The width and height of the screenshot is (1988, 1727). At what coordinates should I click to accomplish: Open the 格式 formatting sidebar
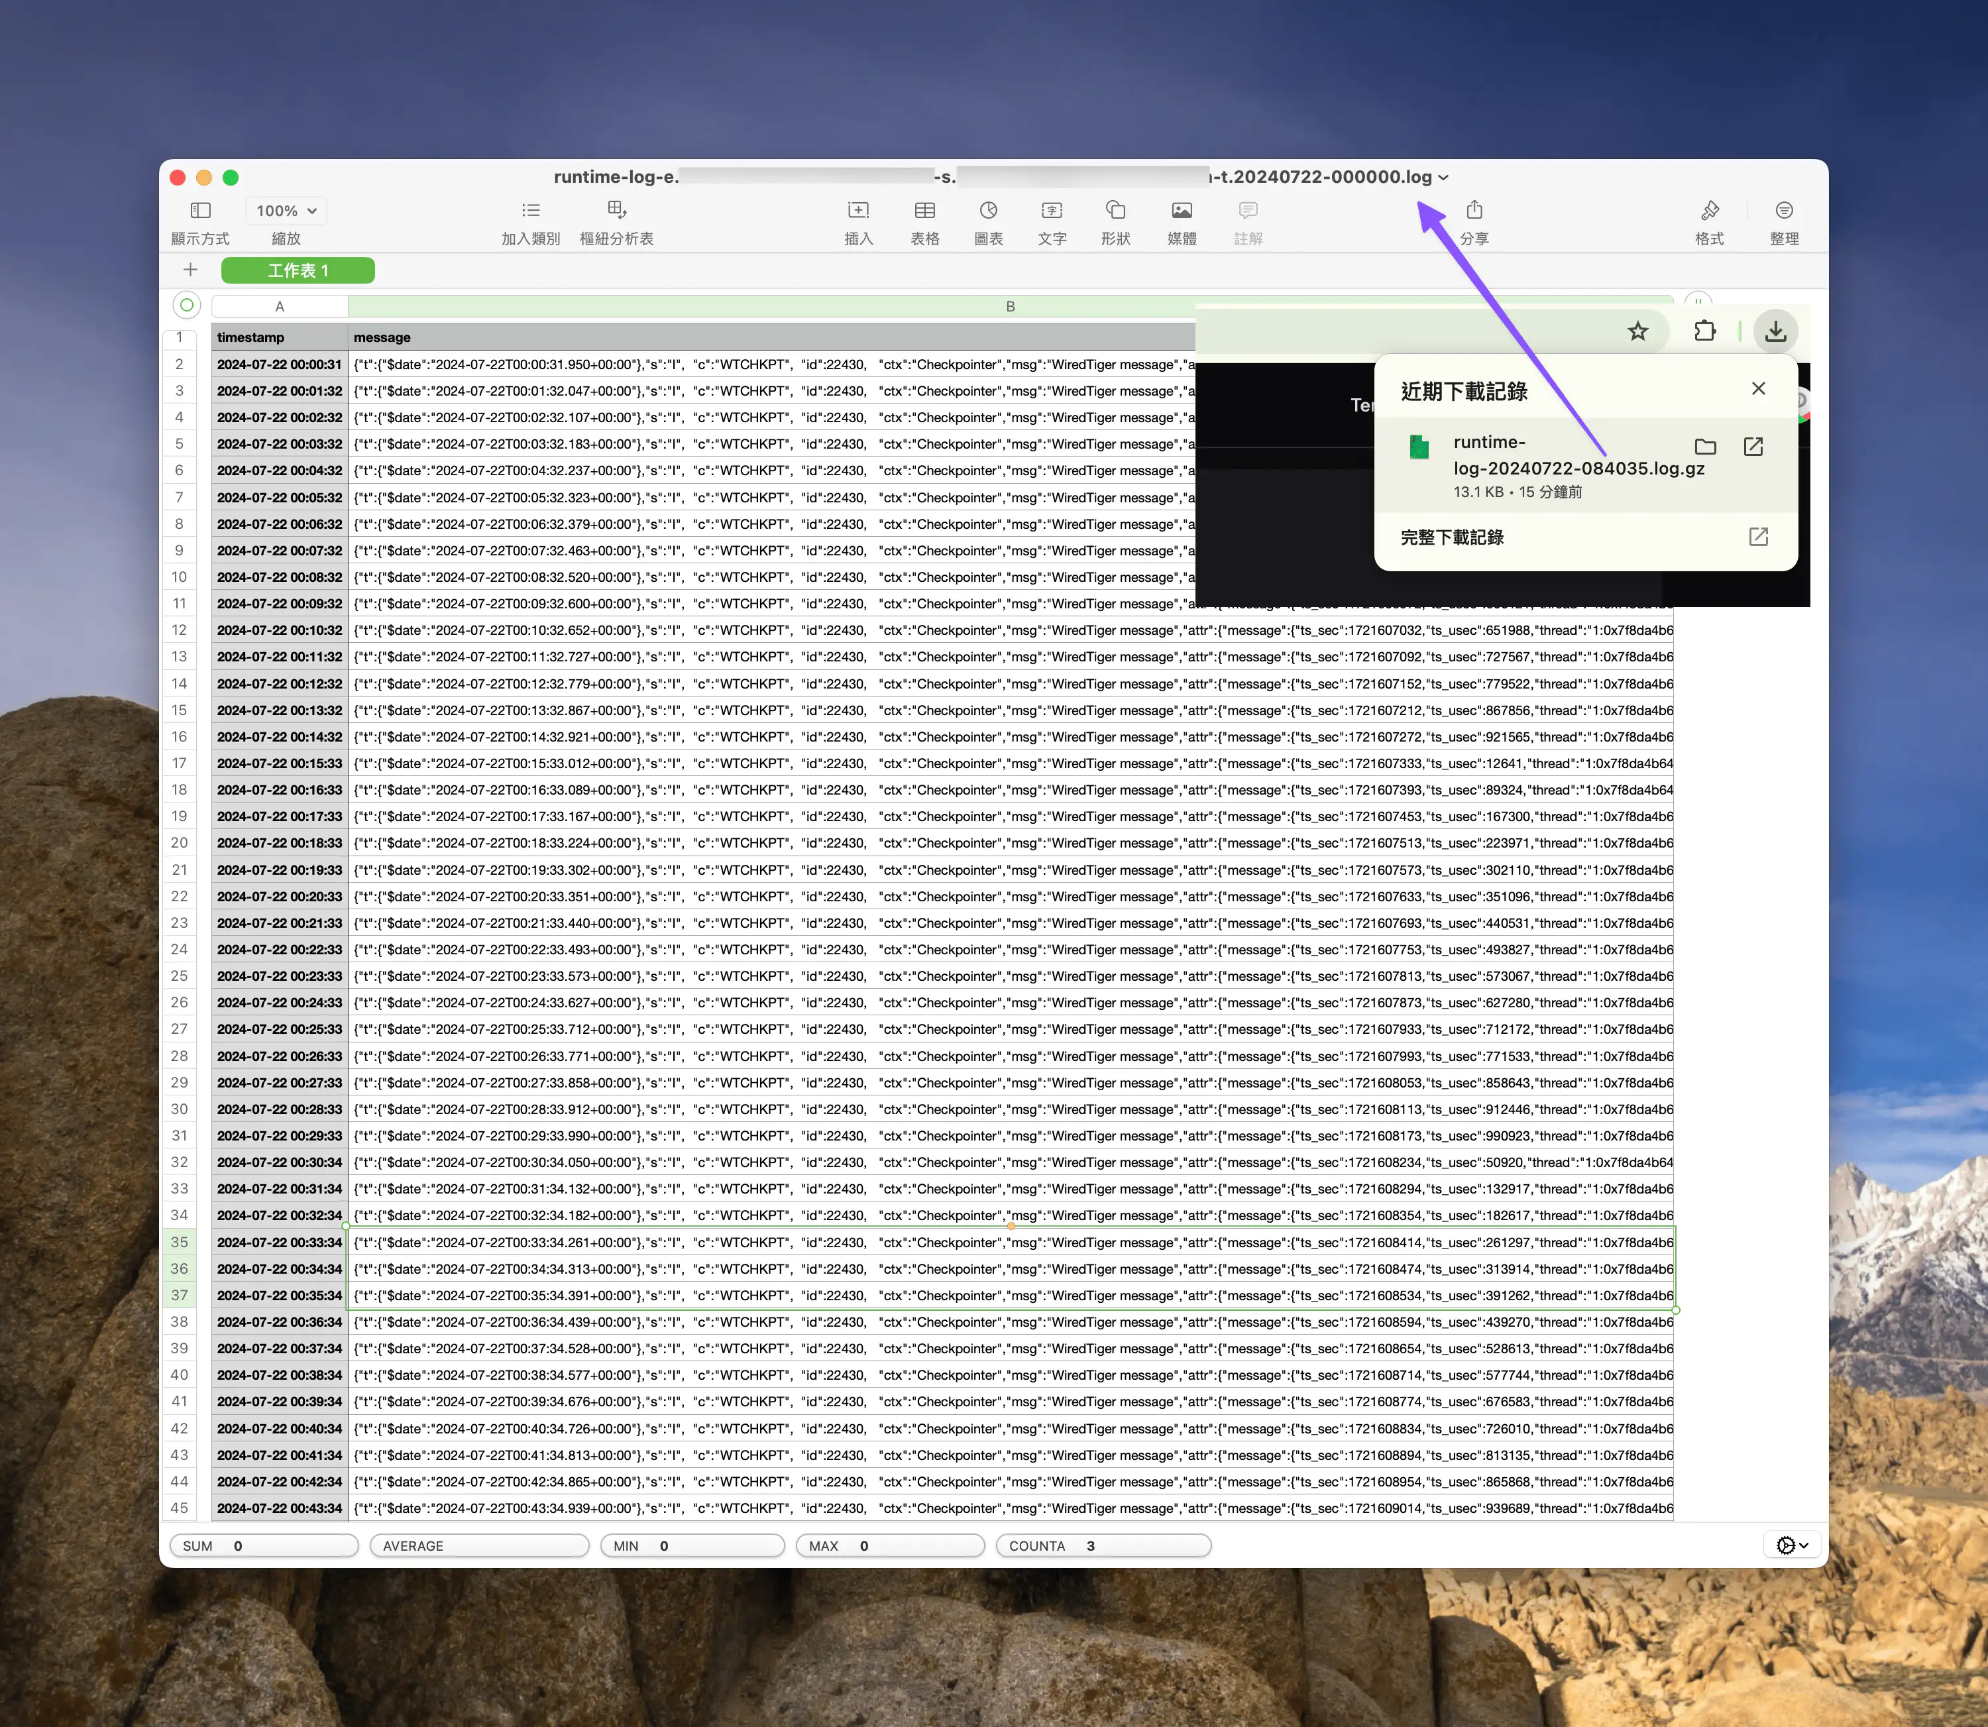tap(1710, 220)
